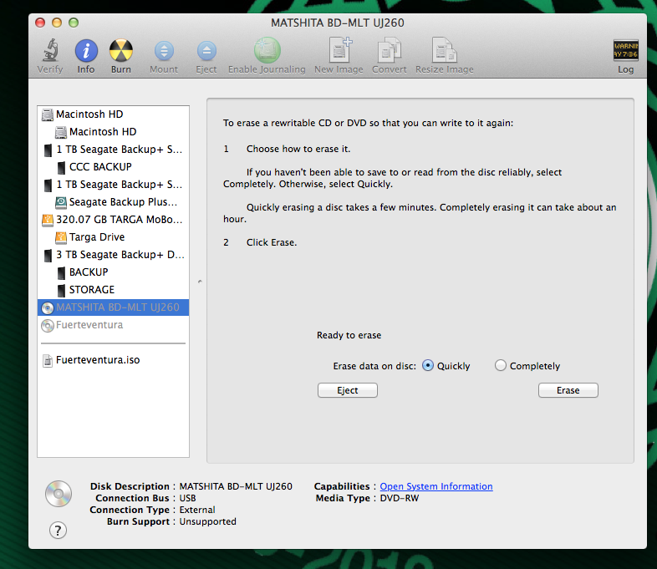Click the Resize Image icon
Screen dimensions: 657x569
click(444, 50)
